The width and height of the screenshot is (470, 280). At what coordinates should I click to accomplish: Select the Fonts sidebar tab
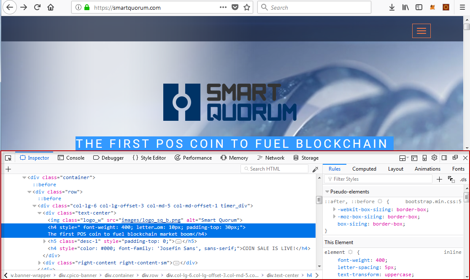click(458, 169)
